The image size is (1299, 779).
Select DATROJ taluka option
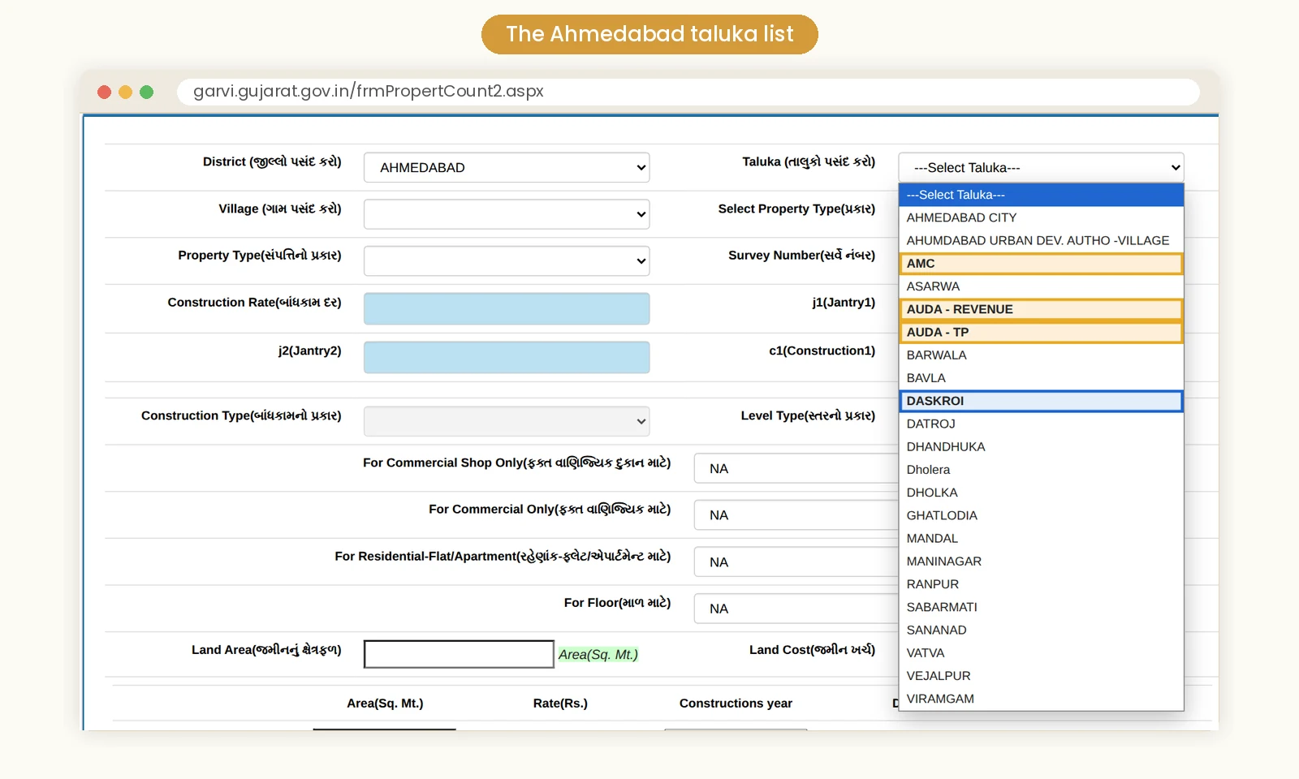[1041, 424]
